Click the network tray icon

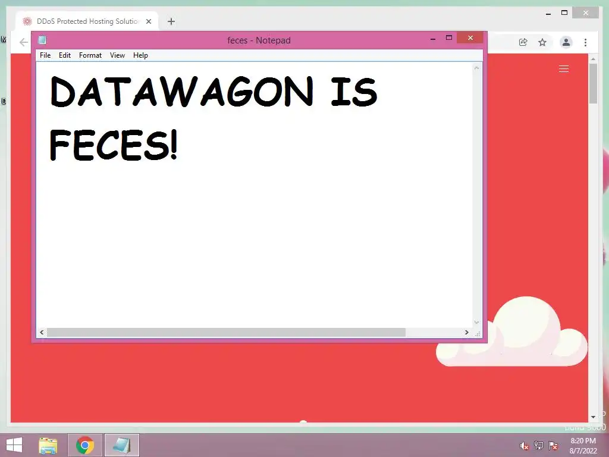click(x=539, y=446)
